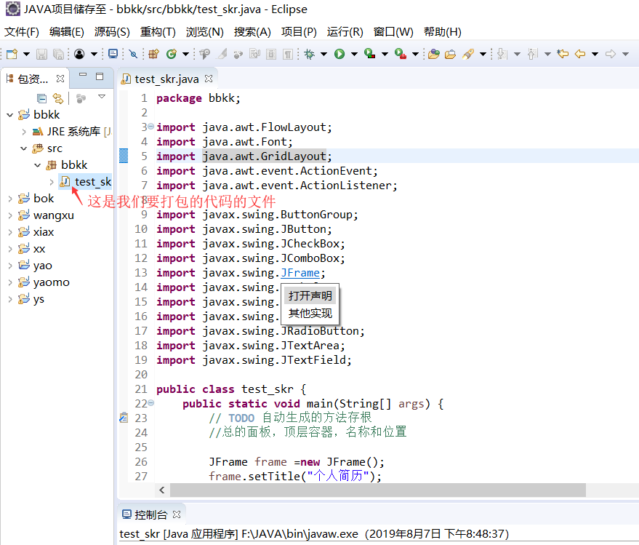
Task: Toggle Link with Editor in Package Explorer
Action: (x=57, y=98)
